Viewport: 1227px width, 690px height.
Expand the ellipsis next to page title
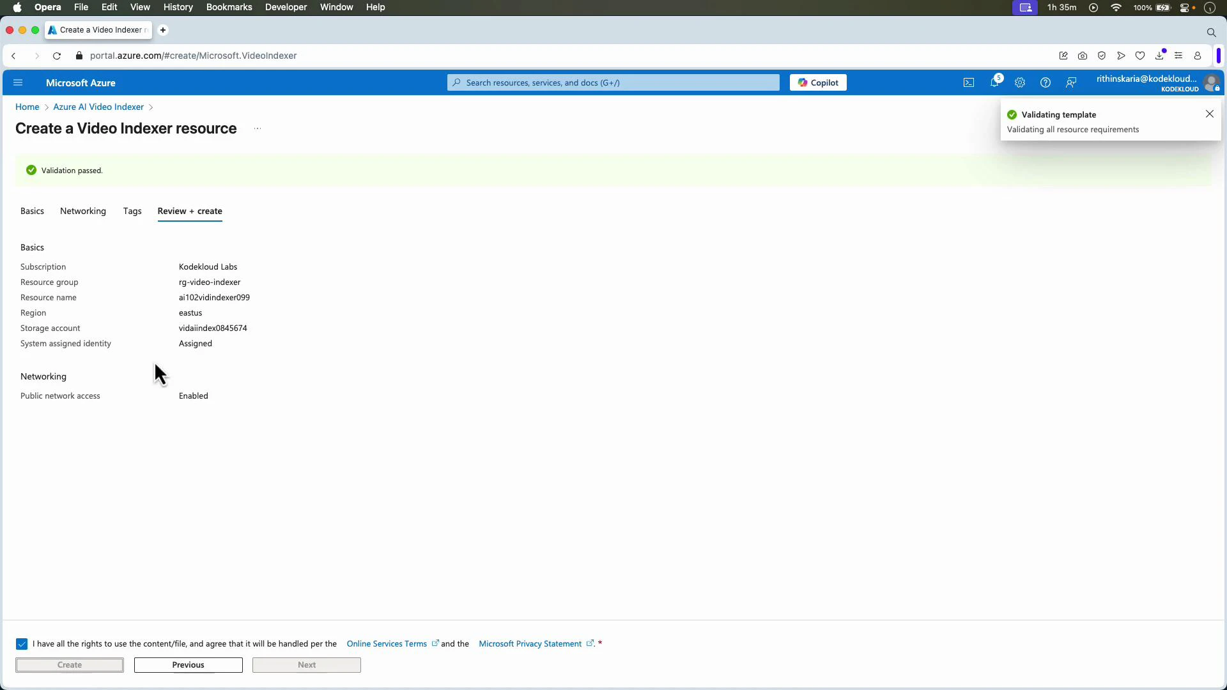[x=258, y=128]
